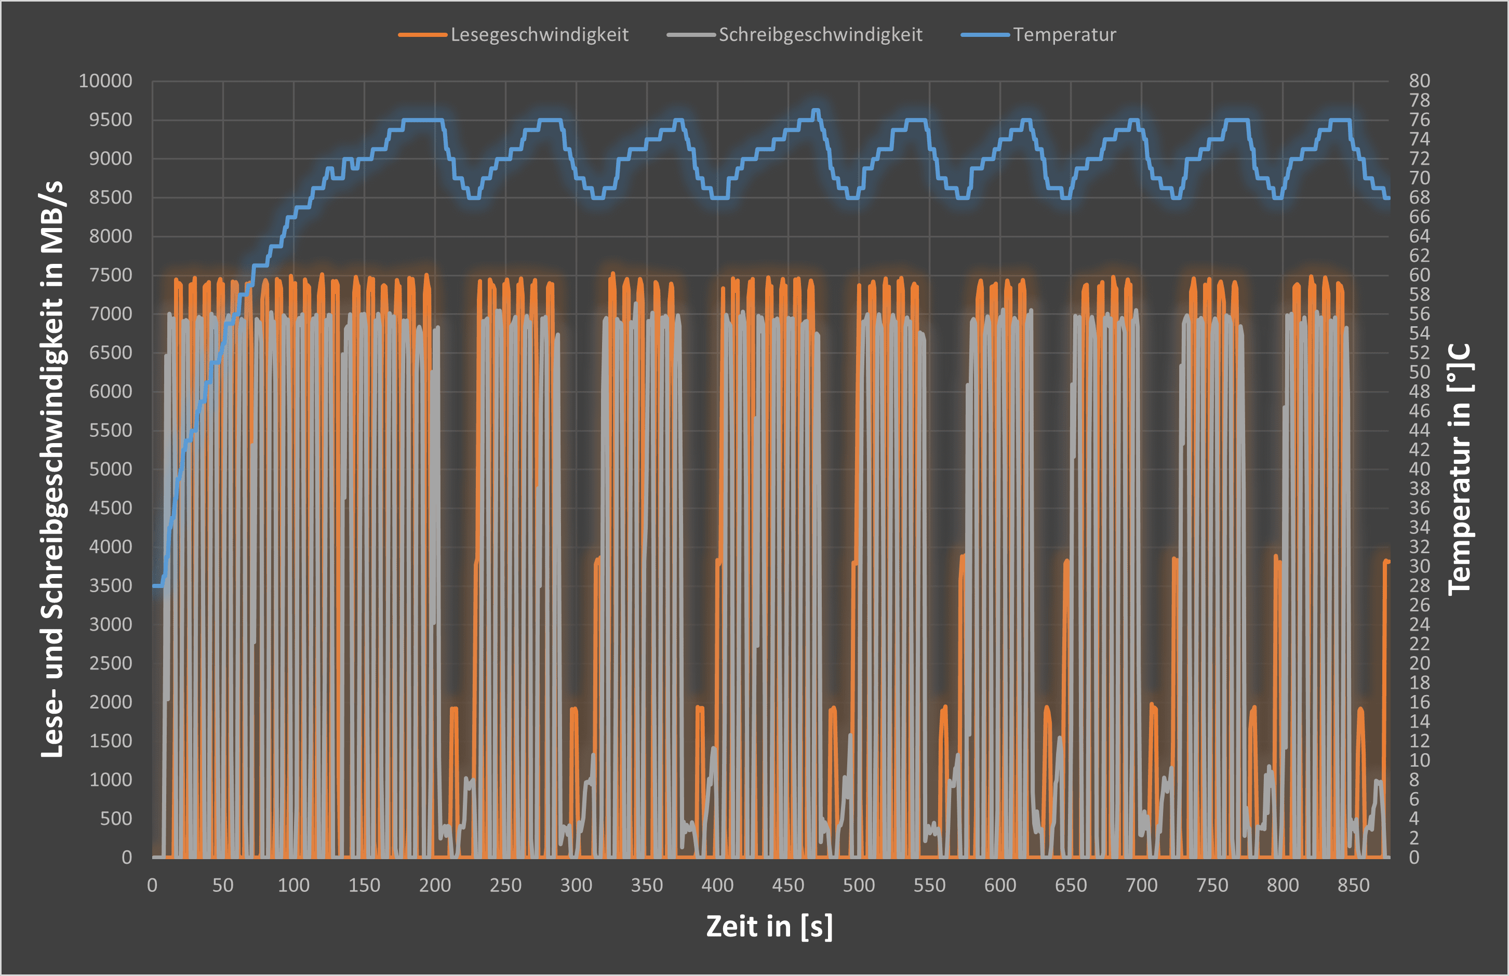Click the gray Schreibgeschwindigkeit legend line
The width and height of the screenshot is (1509, 976).
691,35
